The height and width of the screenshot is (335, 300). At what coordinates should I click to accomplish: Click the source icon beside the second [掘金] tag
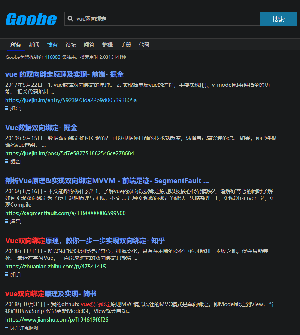[x=7, y=161]
